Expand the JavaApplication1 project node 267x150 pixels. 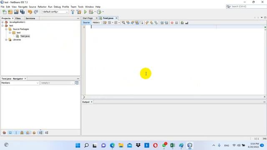(x=3, y=22)
